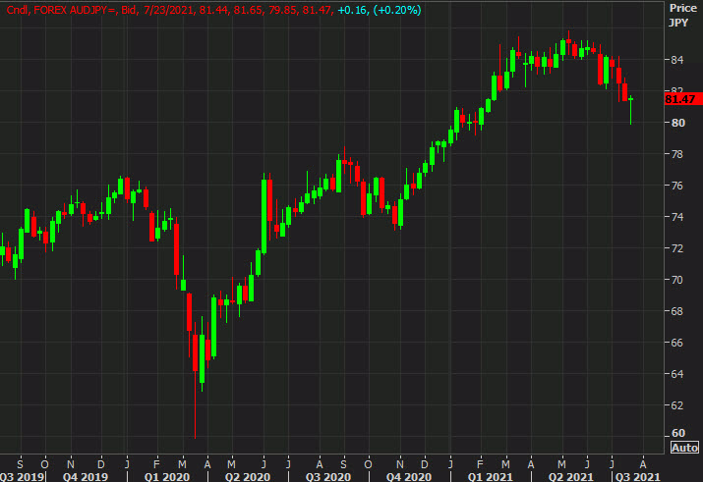Click the Q1 2021 quarter label
The width and height of the screenshot is (703, 482).
point(487,475)
